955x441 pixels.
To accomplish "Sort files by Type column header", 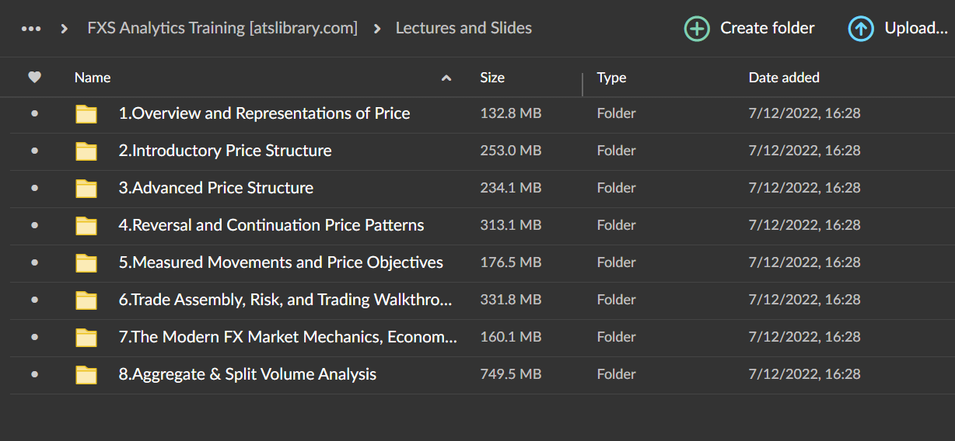I will pyautogui.click(x=612, y=78).
